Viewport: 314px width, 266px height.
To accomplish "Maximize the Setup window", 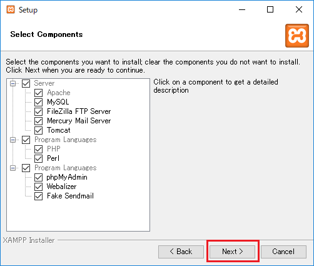I will click(270, 9).
